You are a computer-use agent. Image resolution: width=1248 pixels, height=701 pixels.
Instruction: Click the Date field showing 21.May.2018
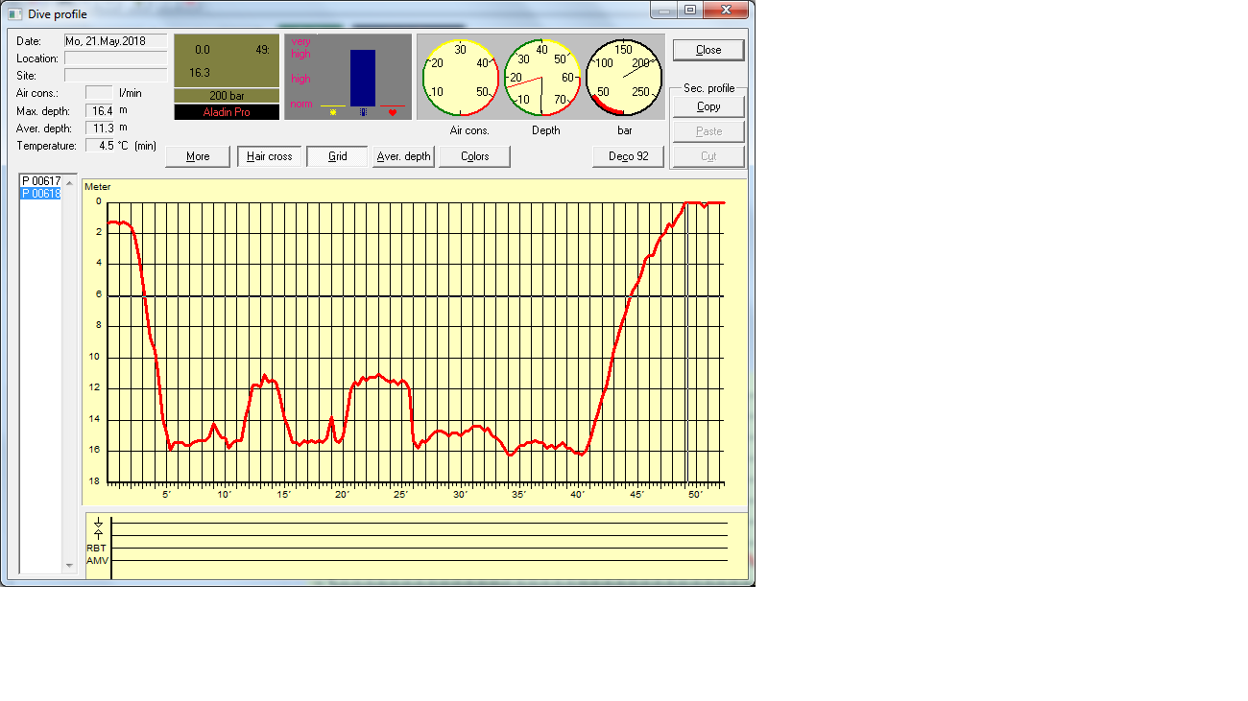pyautogui.click(x=115, y=41)
